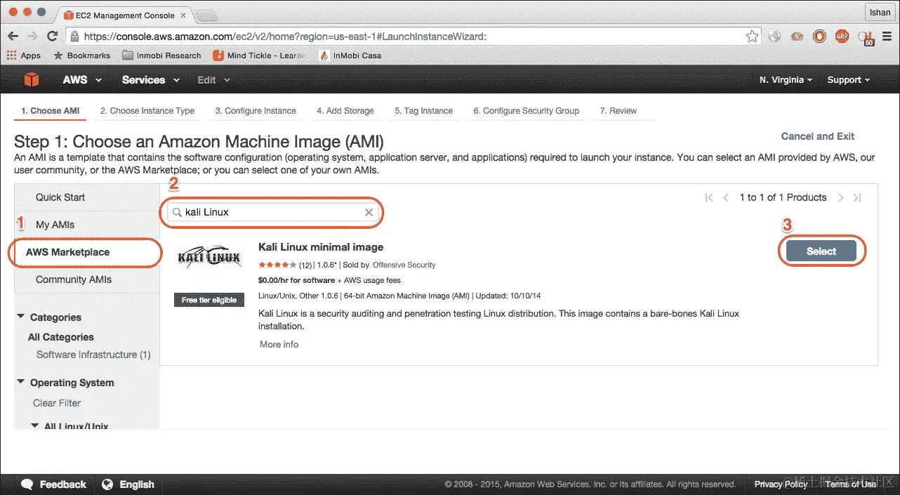Bookmark page with the star icon
Screen dimensions: 900x495
tap(752, 36)
